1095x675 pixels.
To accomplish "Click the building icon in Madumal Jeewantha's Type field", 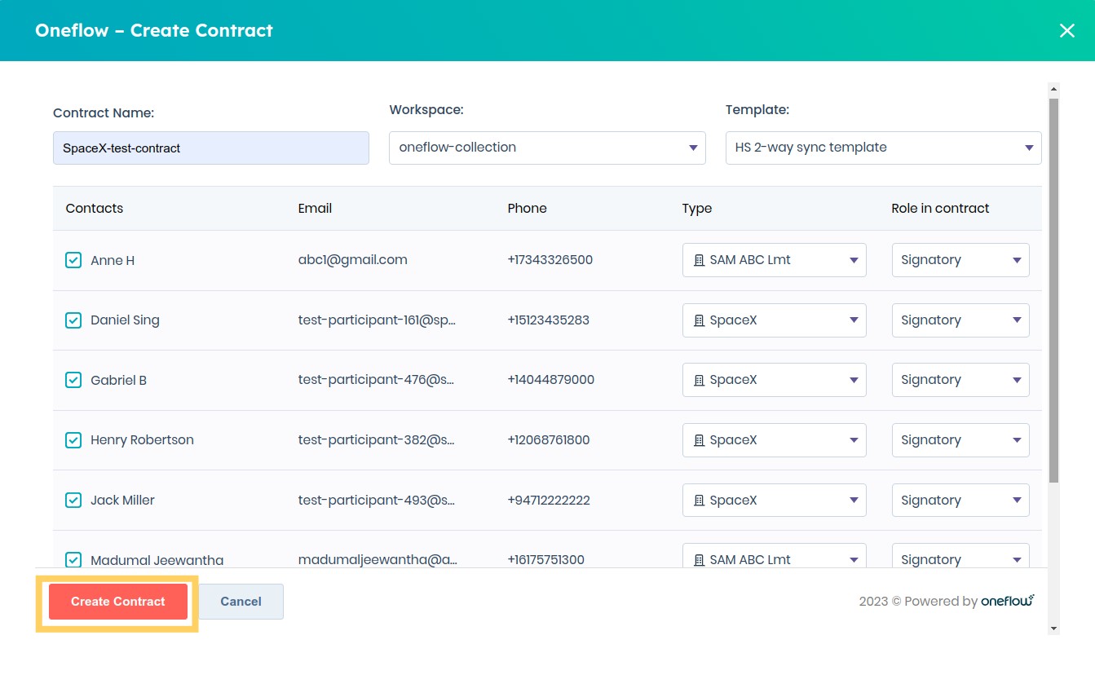I will tap(699, 559).
